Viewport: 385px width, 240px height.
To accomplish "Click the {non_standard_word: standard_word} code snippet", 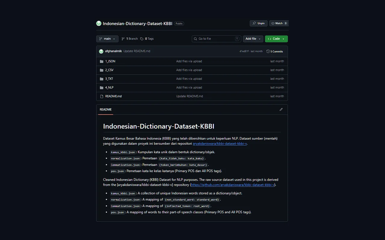I will click(192, 199).
